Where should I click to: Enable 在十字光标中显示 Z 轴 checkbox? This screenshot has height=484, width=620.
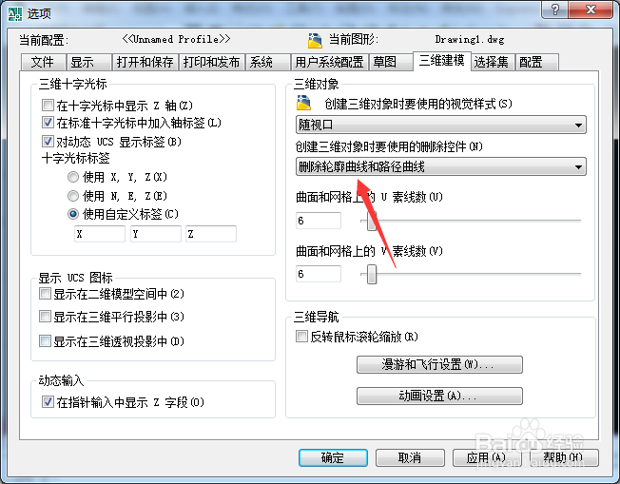point(48,106)
